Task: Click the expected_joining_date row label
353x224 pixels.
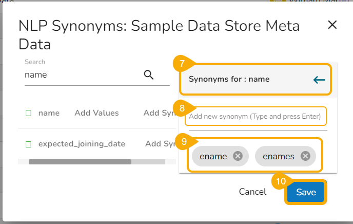Action: (x=82, y=144)
